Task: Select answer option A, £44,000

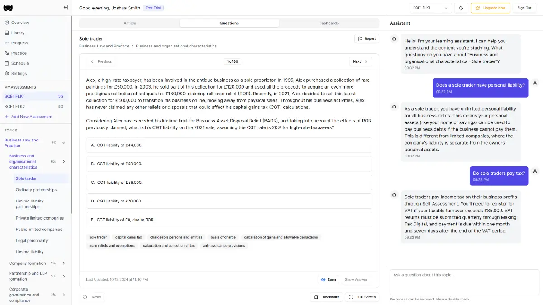Action: (229, 145)
